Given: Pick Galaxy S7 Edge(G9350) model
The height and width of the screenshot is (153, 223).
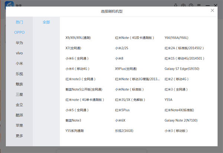Looking at the screenshot, I should coord(182,69).
